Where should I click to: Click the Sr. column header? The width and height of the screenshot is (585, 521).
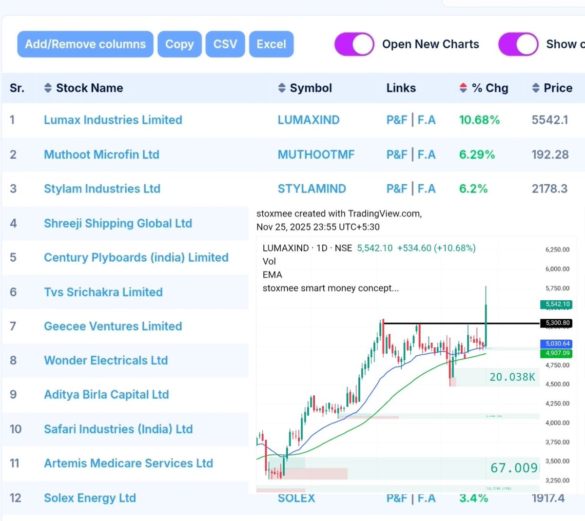pyautogui.click(x=17, y=88)
